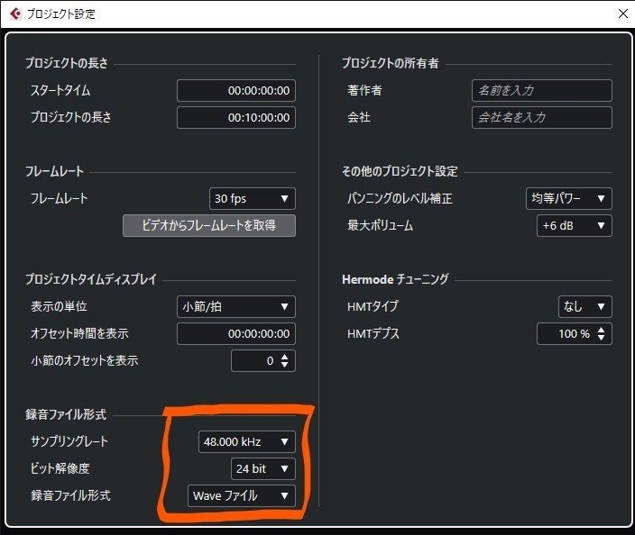Increase HMTデプス value with up arrow
635x535 pixels.
[602, 330]
